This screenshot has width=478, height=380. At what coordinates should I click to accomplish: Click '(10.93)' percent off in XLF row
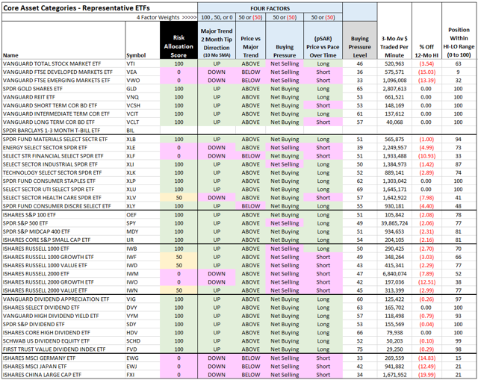(426, 156)
